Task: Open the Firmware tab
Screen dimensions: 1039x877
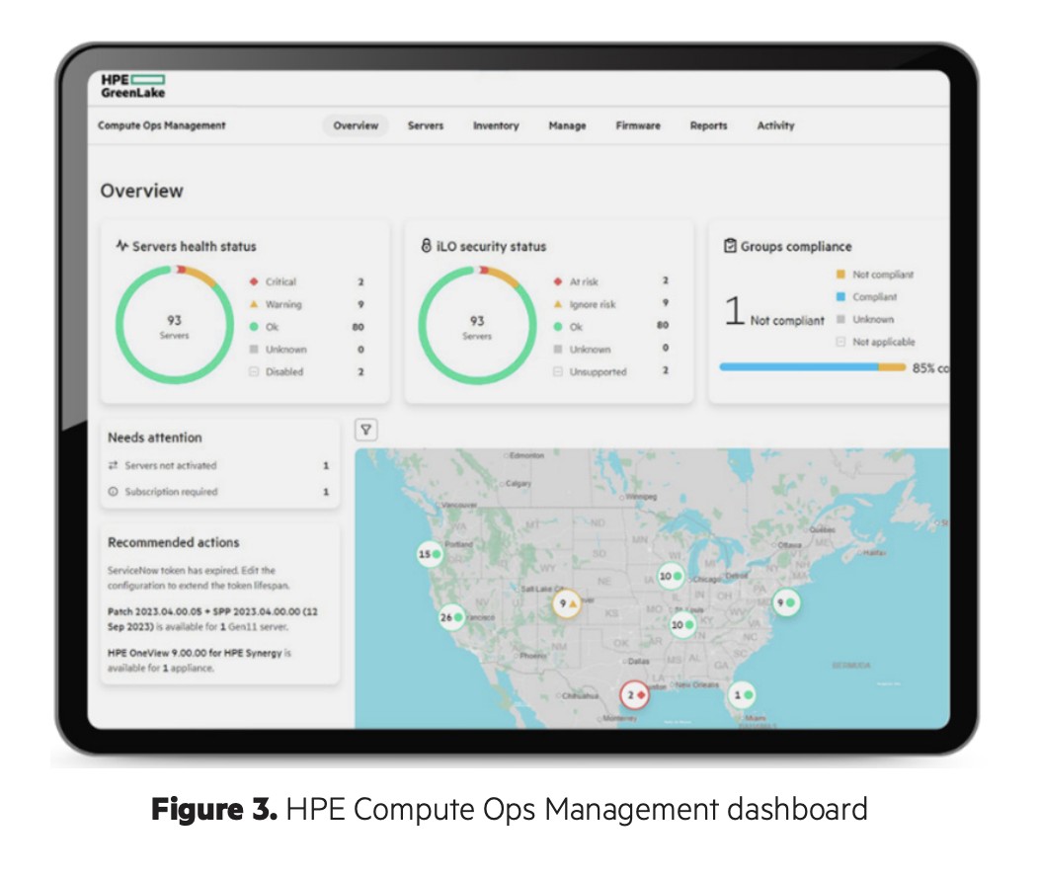Action: (638, 126)
